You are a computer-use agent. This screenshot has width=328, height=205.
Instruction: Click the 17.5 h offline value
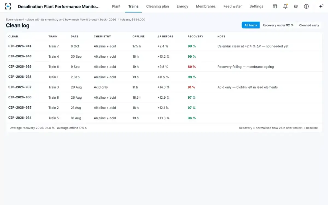pos(137,46)
